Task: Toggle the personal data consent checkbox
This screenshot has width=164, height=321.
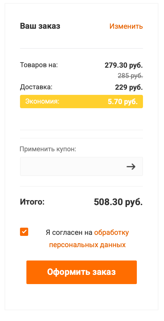Action: coord(24,232)
